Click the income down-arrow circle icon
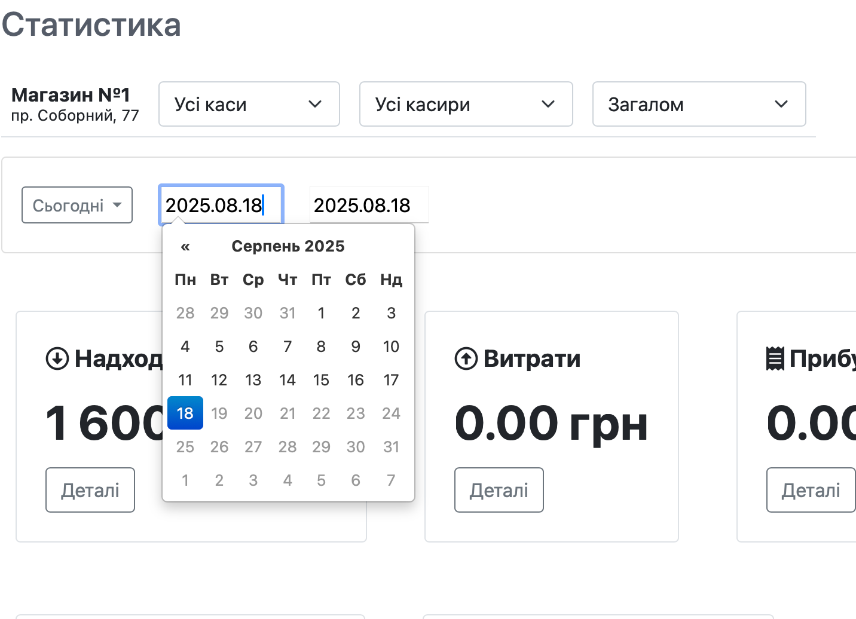This screenshot has height=619, width=856. (x=57, y=358)
